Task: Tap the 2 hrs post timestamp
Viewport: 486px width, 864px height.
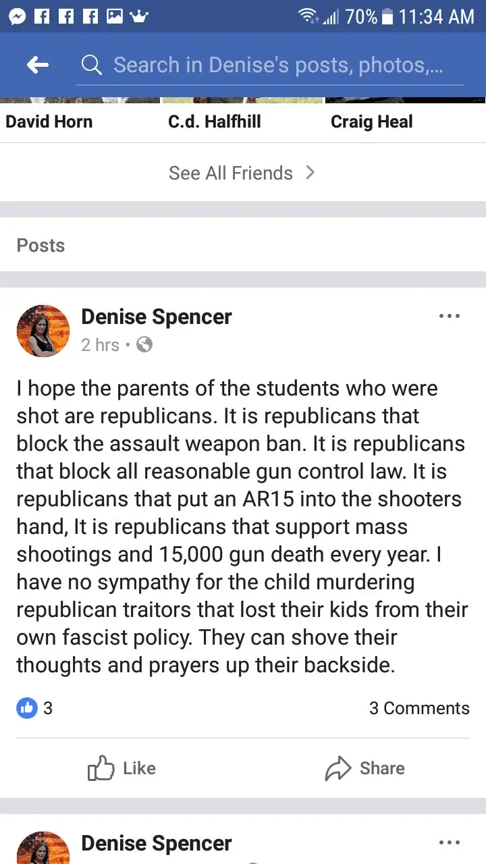Action: [100, 345]
